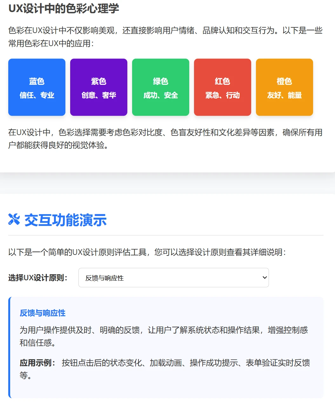
Task: Click the 绿色 text on the green card
Action: (x=160, y=81)
